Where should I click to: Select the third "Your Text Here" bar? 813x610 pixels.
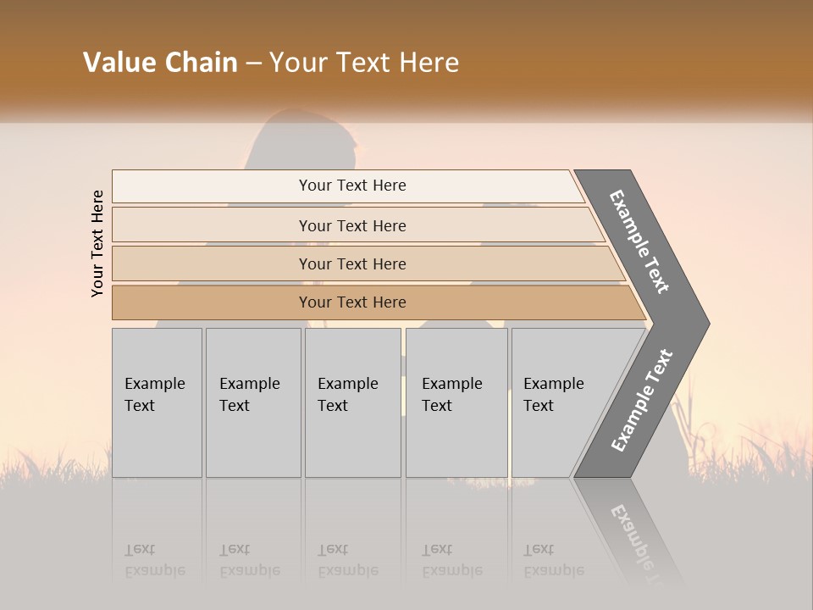click(x=351, y=263)
